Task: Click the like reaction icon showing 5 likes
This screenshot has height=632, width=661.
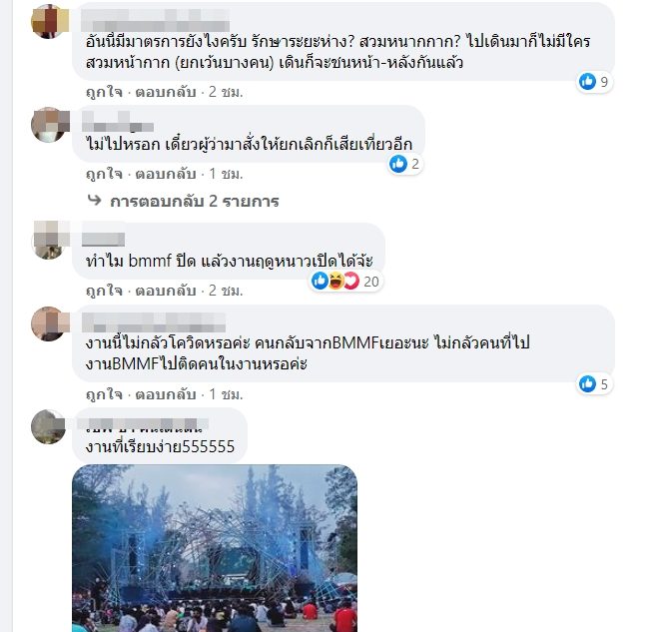Action: 587,384
